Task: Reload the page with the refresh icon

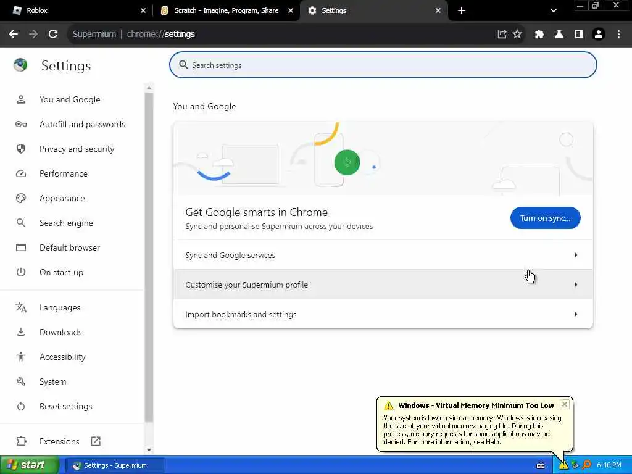Action: click(53, 34)
